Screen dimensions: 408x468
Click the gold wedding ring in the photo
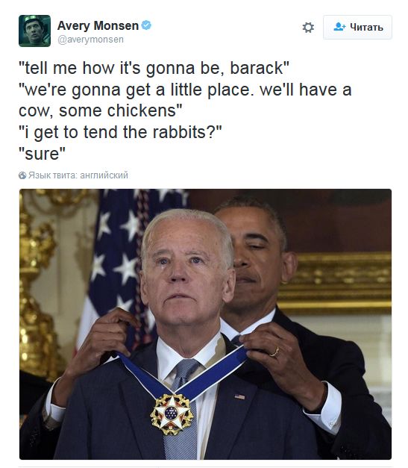[x=274, y=352]
